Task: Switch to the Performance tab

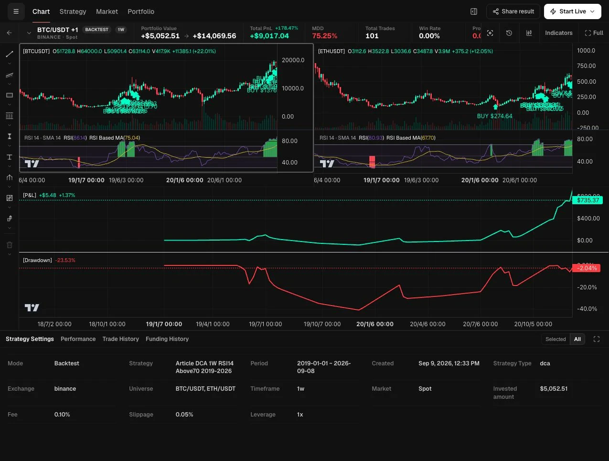Action: [x=78, y=339]
